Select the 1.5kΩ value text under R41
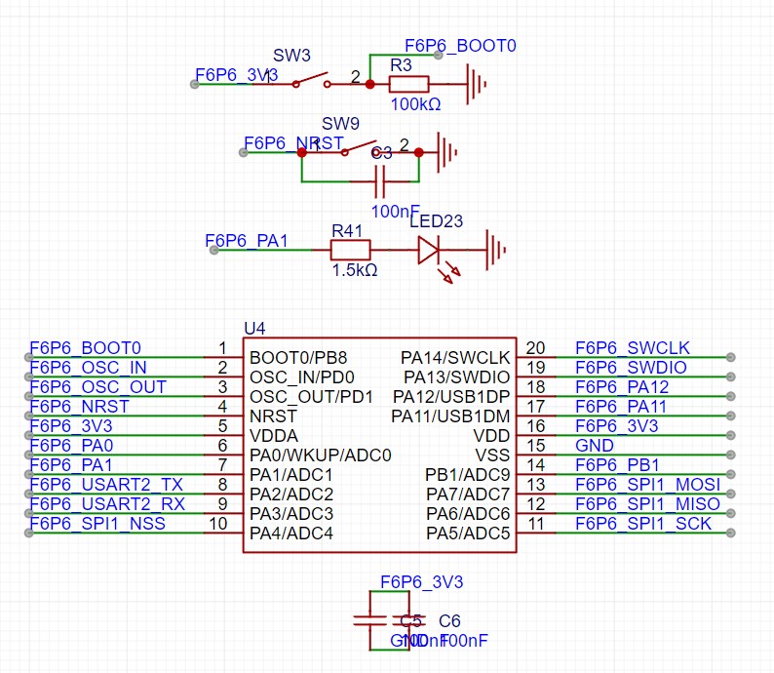 coord(355,269)
